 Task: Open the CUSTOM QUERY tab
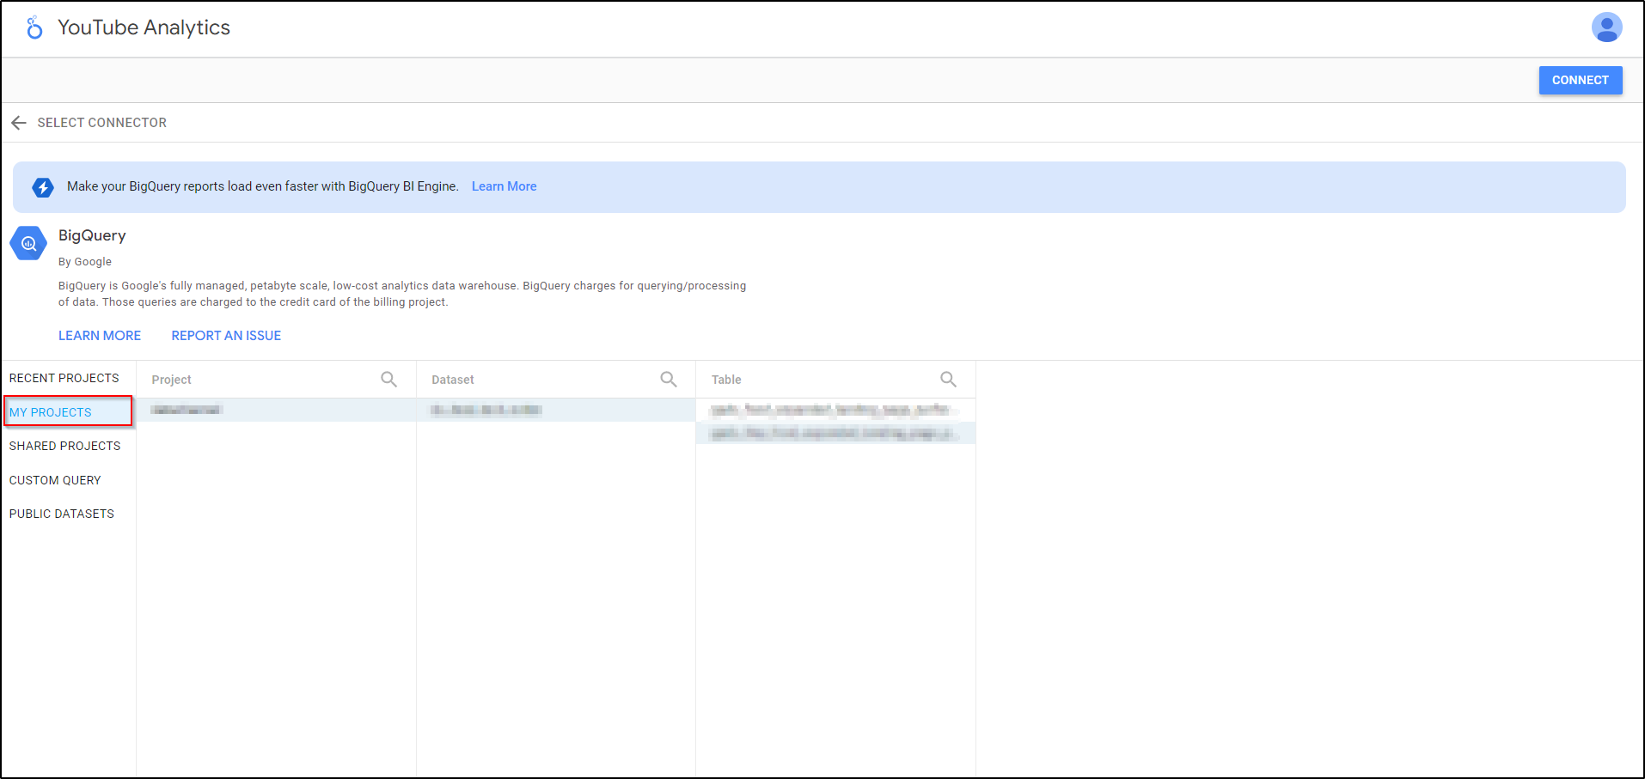[x=55, y=480]
